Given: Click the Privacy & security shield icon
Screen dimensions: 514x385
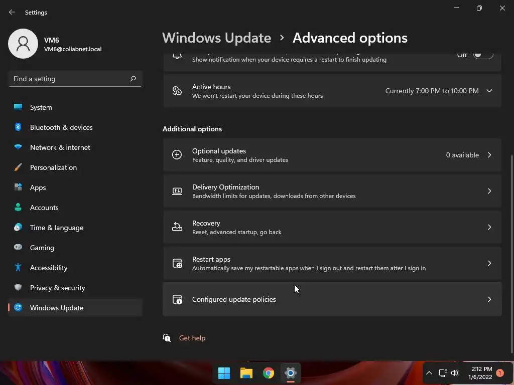Looking at the screenshot, I should pos(18,287).
